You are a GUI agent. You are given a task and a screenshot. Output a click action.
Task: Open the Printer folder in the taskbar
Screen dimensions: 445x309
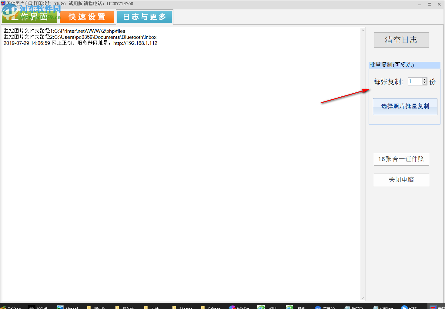coord(210,307)
